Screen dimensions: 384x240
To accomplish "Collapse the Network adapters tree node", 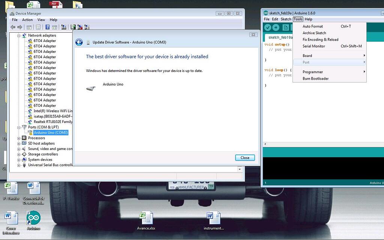I will click(19, 36).
